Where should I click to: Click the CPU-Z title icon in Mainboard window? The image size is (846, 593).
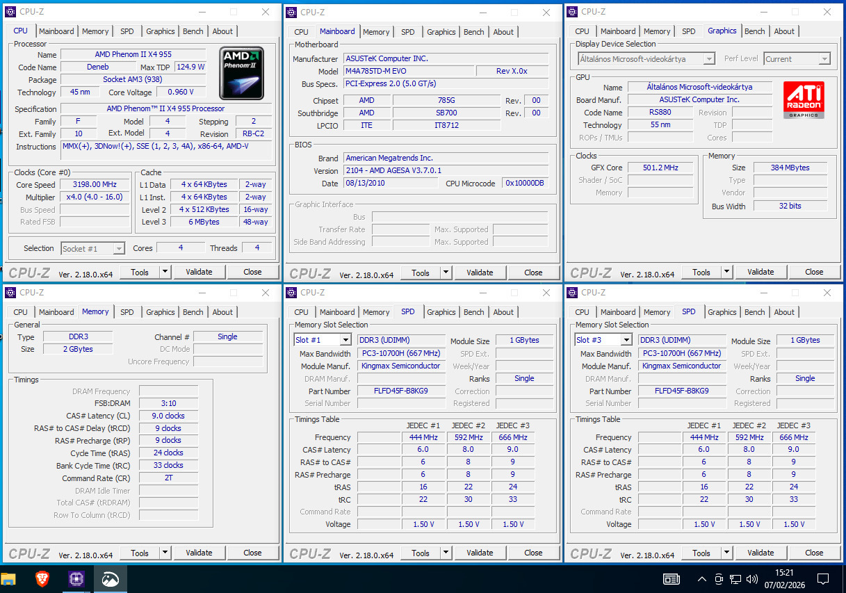(x=291, y=12)
